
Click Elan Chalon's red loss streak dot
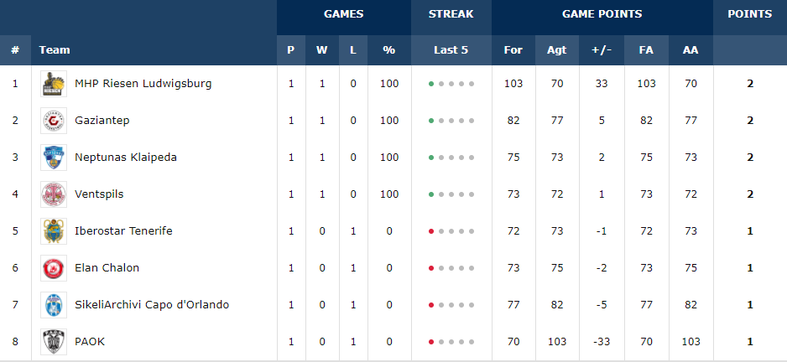tap(431, 268)
